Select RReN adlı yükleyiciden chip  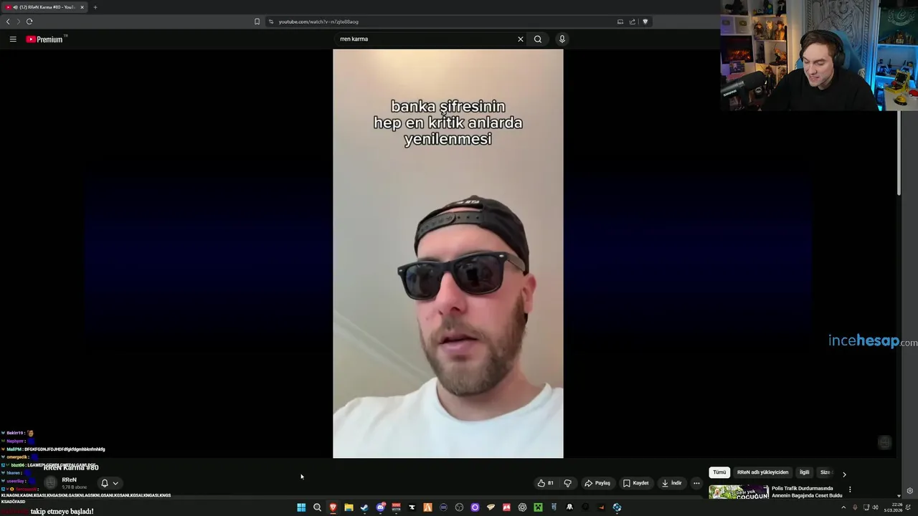[762, 472]
